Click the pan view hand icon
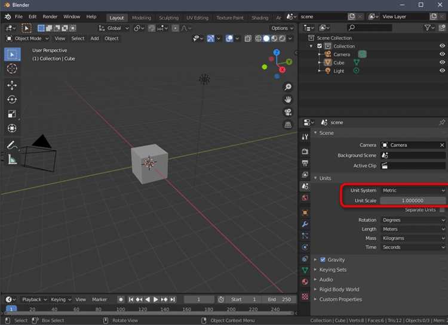Screen dimensions: 448x325 (x=288, y=100)
